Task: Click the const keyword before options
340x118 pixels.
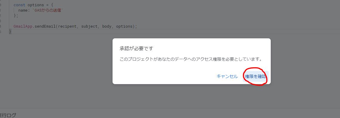Action: pyautogui.click(x=19, y=5)
